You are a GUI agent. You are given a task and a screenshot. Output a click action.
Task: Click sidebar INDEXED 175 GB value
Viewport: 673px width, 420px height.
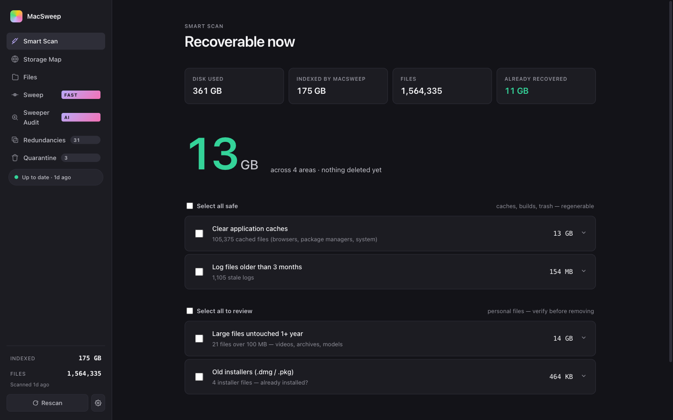click(x=90, y=358)
